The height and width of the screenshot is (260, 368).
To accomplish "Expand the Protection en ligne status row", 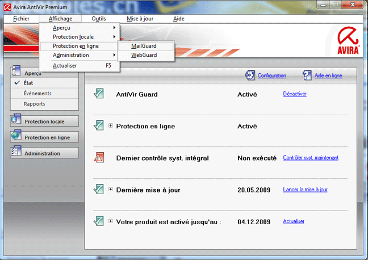I will click(111, 126).
